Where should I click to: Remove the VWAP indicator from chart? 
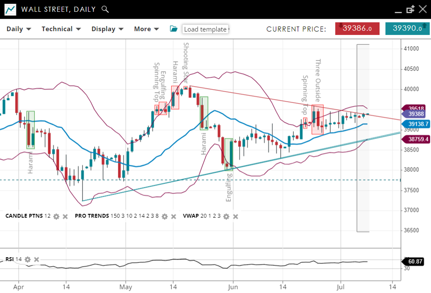pyautogui.click(x=236, y=216)
